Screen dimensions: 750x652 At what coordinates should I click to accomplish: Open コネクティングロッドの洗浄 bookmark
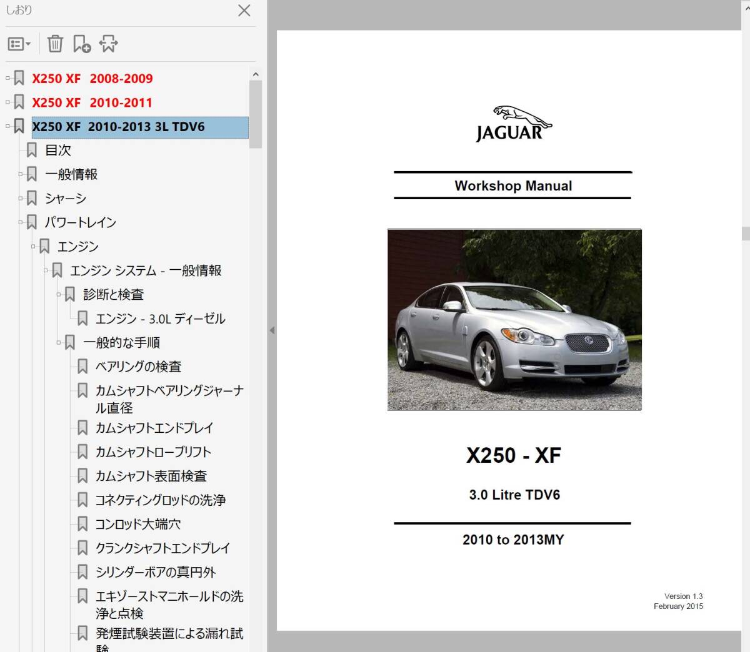[161, 500]
